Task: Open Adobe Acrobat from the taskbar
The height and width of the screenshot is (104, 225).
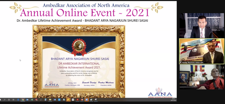Action: pos(78,100)
